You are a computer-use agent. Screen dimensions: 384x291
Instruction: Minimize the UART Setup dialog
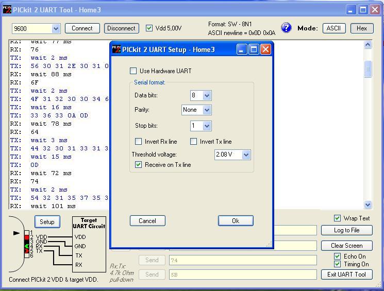[242, 49]
